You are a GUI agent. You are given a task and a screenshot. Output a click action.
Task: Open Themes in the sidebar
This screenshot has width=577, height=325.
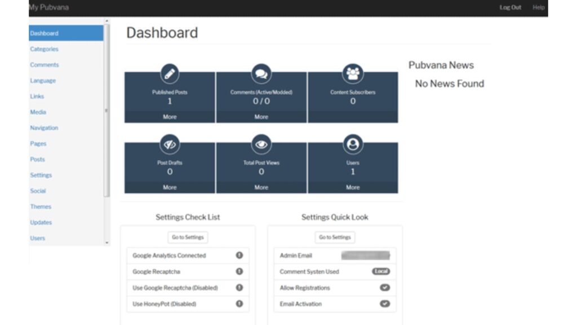(x=41, y=207)
